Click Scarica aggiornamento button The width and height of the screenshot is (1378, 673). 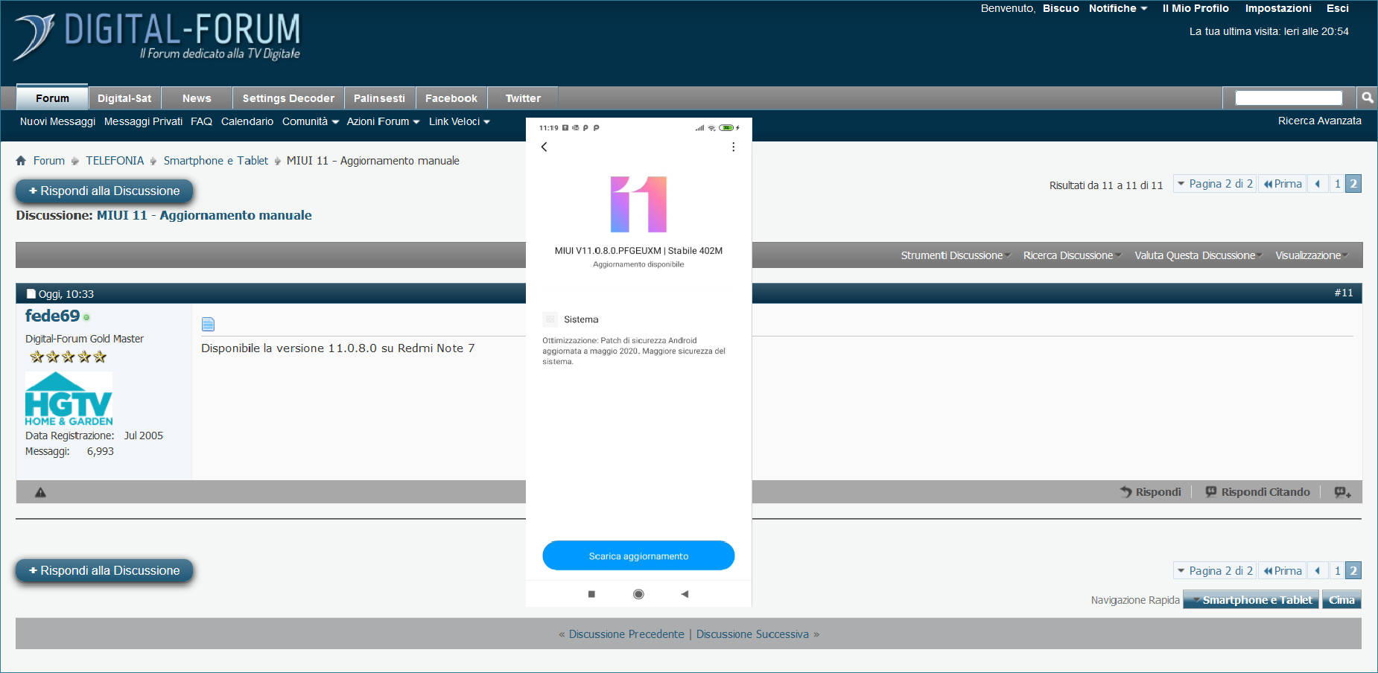pos(638,556)
